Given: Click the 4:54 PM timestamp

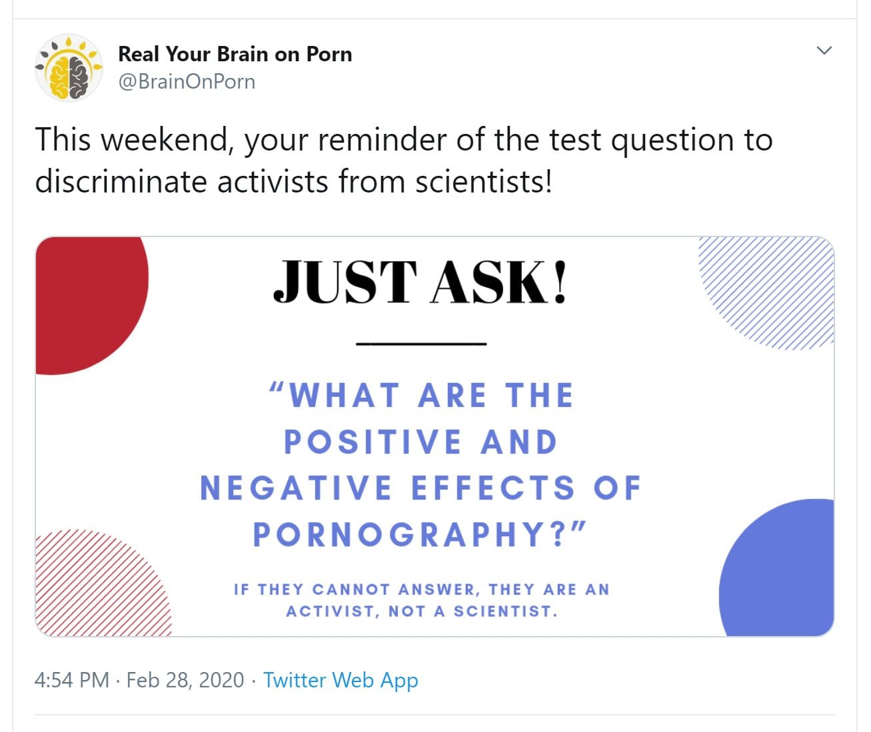Looking at the screenshot, I should point(71,680).
